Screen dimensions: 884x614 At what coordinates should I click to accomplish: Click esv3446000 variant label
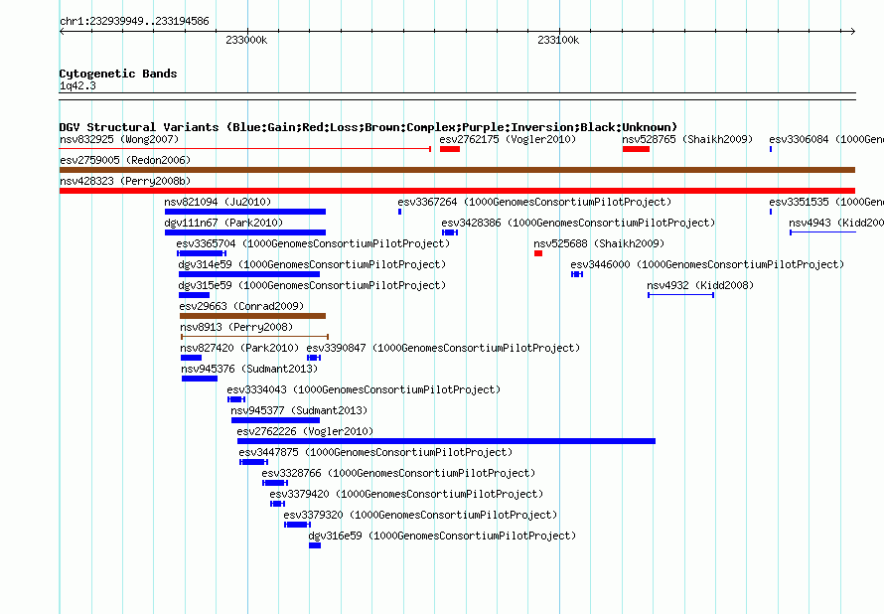707,264
